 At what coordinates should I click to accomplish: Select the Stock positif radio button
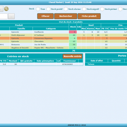(x=48, y=9)
